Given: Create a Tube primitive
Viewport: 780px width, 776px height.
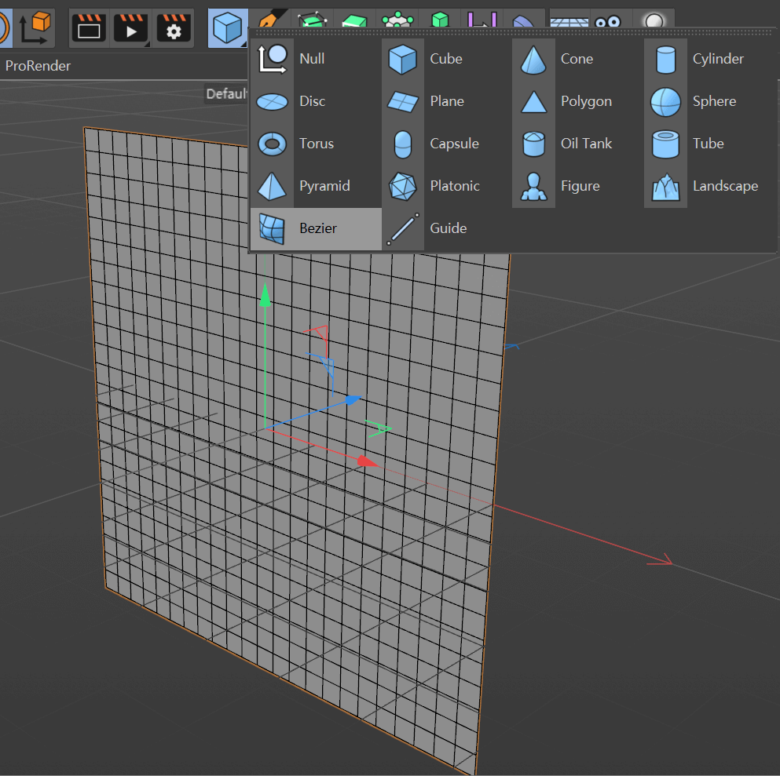Looking at the screenshot, I should click(x=710, y=144).
